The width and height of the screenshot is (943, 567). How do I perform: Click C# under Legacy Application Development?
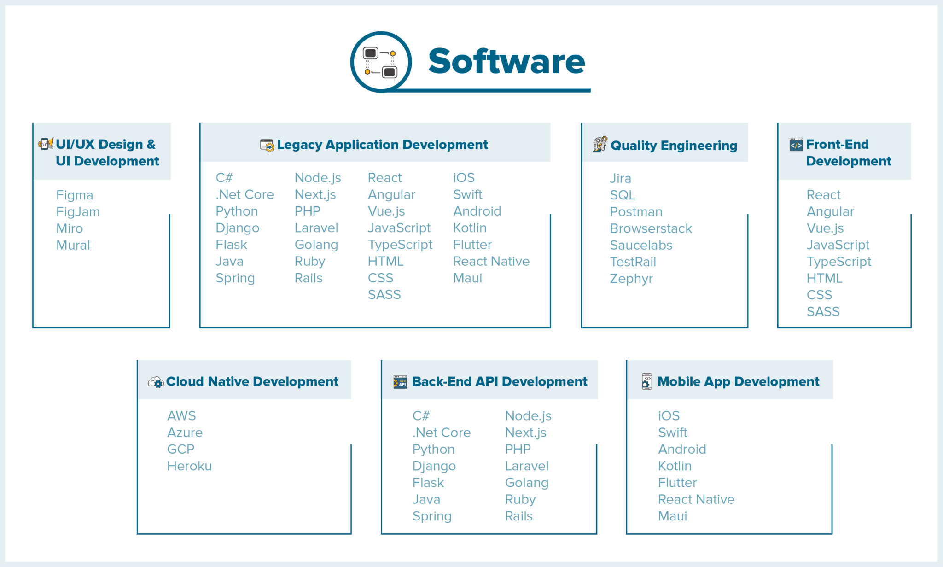pos(224,178)
